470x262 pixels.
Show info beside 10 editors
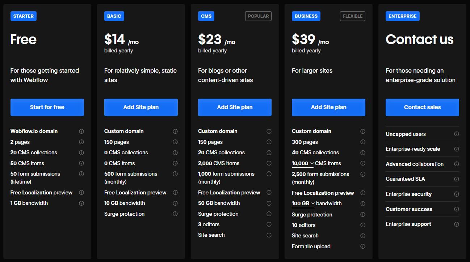(x=363, y=225)
